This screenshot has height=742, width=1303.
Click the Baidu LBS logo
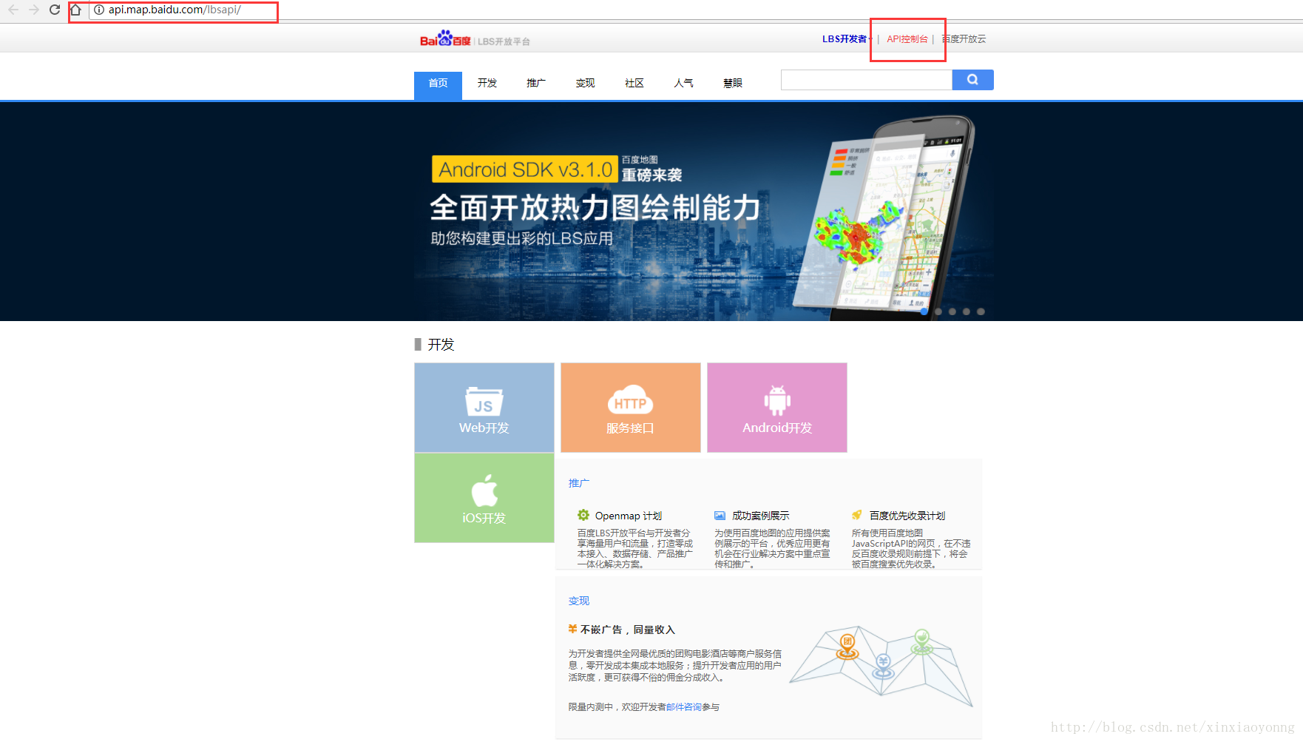point(475,38)
